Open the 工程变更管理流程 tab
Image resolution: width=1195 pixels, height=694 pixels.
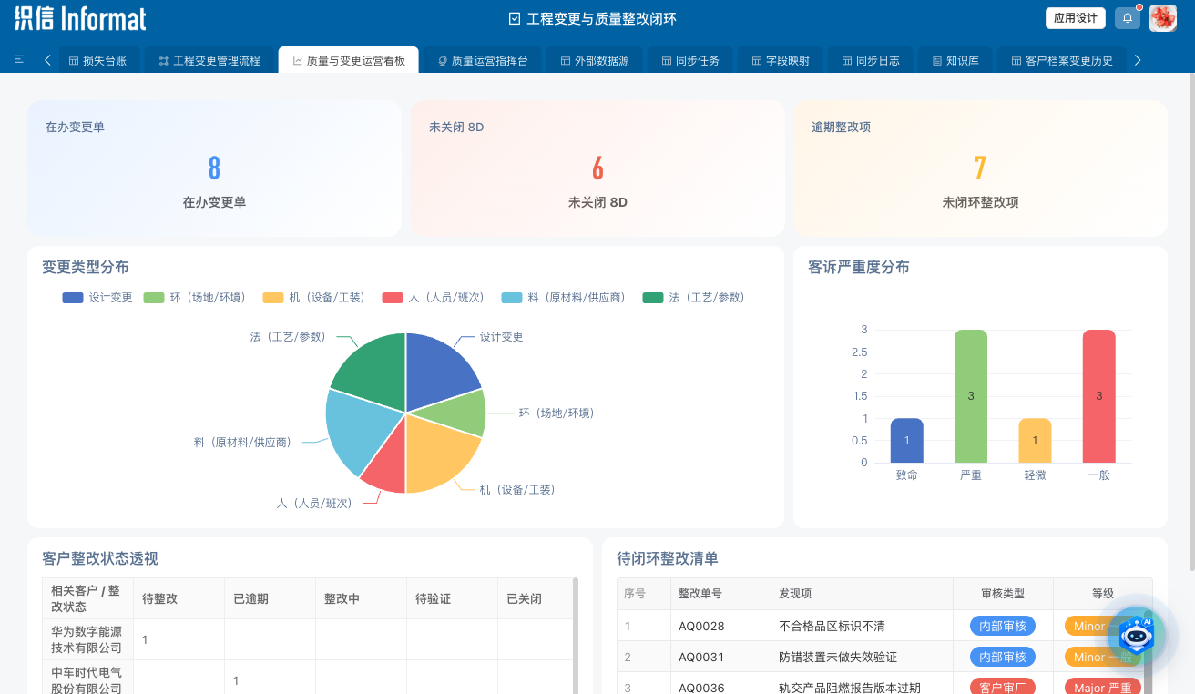209,60
